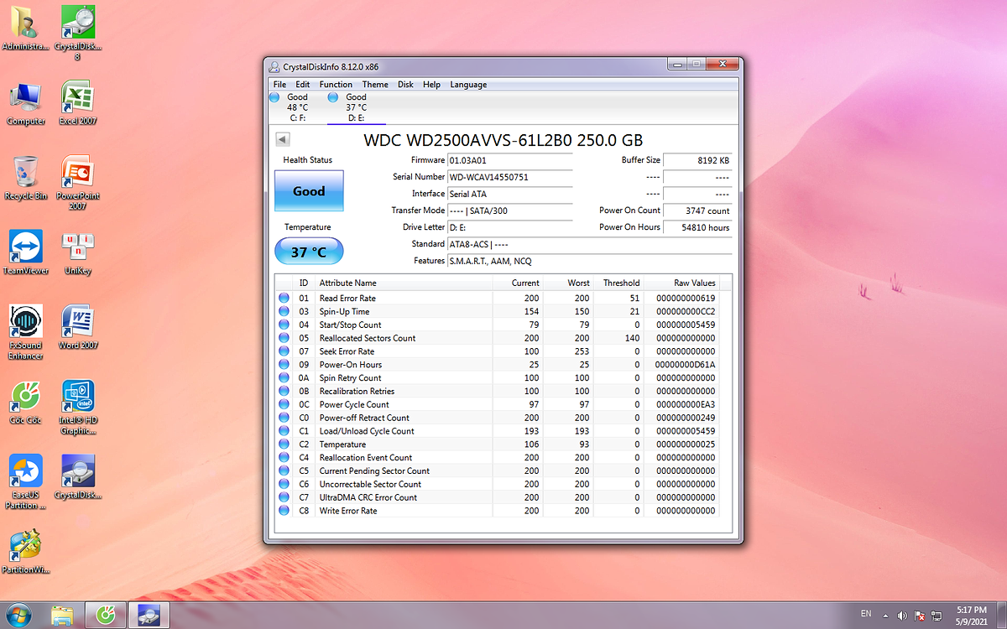Image resolution: width=1007 pixels, height=629 pixels.
Task: Launch EaseUS Partition Master shortcut
Action: (26, 482)
